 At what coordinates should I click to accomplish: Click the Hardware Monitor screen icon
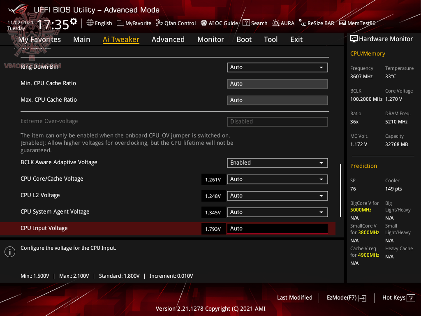pyautogui.click(x=354, y=39)
